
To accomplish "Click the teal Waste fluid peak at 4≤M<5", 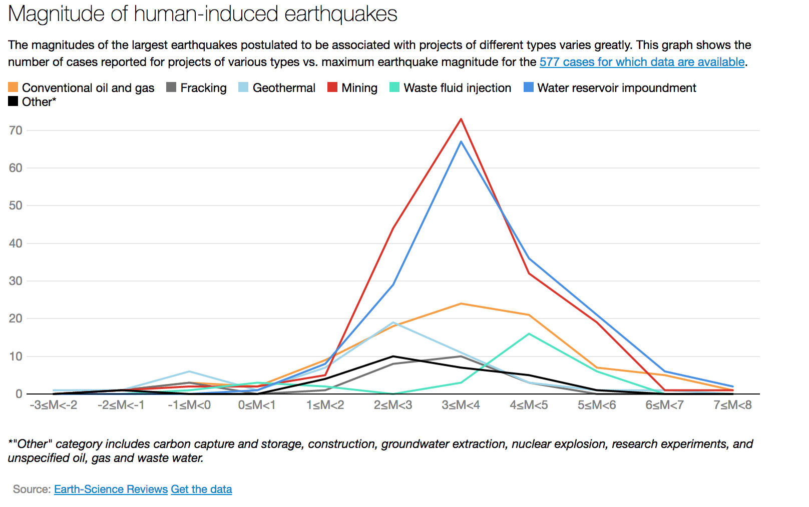I will (529, 333).
